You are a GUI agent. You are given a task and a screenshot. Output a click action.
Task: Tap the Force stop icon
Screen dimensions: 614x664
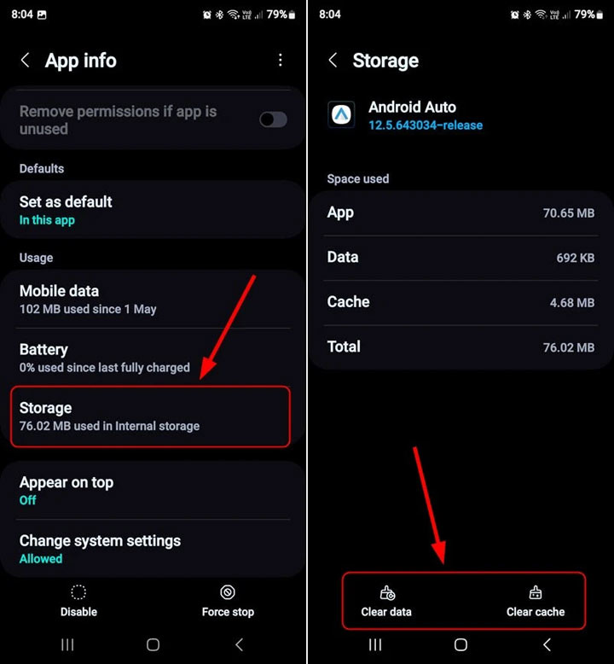tap(228, 593)
